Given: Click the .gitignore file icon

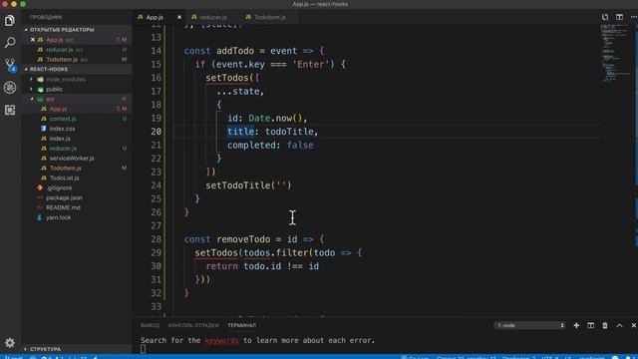Looking at the screenshot, I should (40, 187).
